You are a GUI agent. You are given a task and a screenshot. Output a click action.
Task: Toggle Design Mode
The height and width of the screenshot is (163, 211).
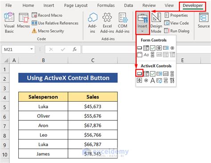click(x=156, y=23)
